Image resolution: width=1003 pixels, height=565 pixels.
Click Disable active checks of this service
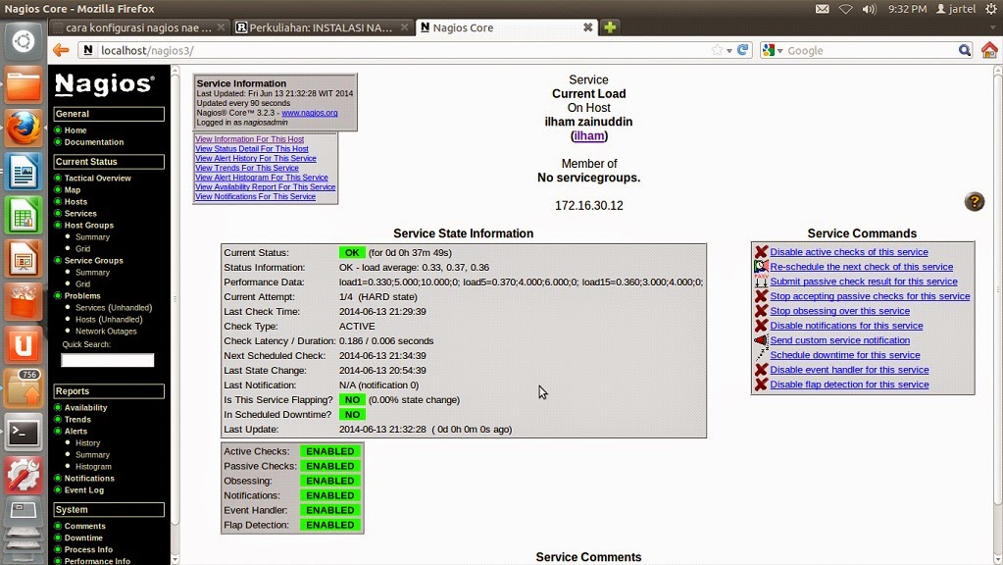coord(849,252)
